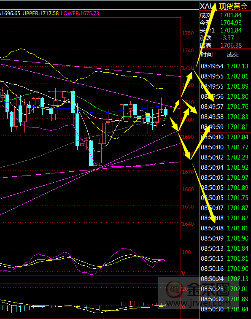Click the 今开 value 1704.93

click(x=231, y=23)
